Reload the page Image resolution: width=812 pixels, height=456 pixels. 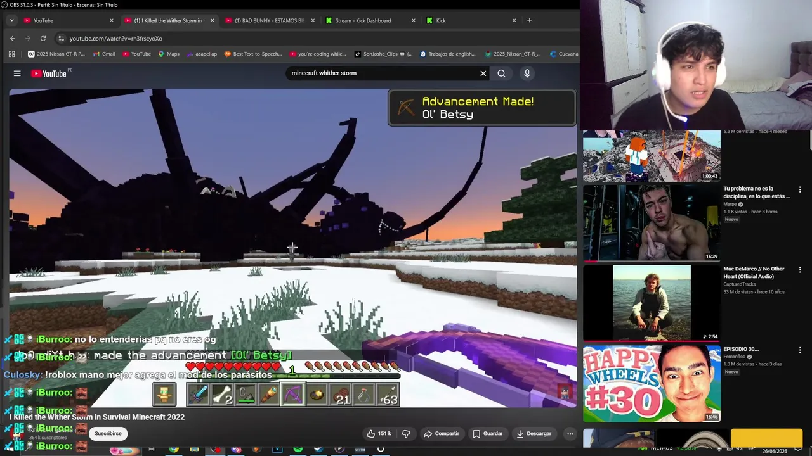(x=43, y=38)
